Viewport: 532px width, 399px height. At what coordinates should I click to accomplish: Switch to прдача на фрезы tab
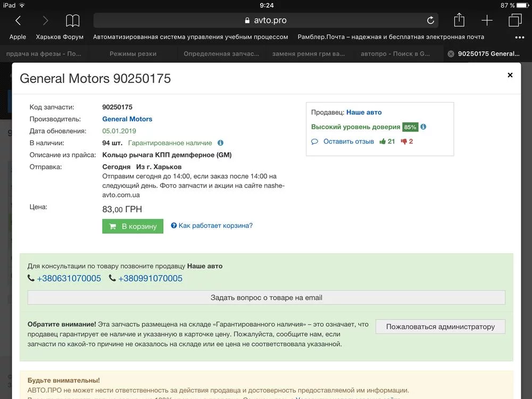(44, 54)
